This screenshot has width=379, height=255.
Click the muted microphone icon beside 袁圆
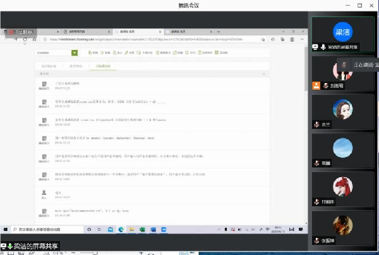[317, 163]
